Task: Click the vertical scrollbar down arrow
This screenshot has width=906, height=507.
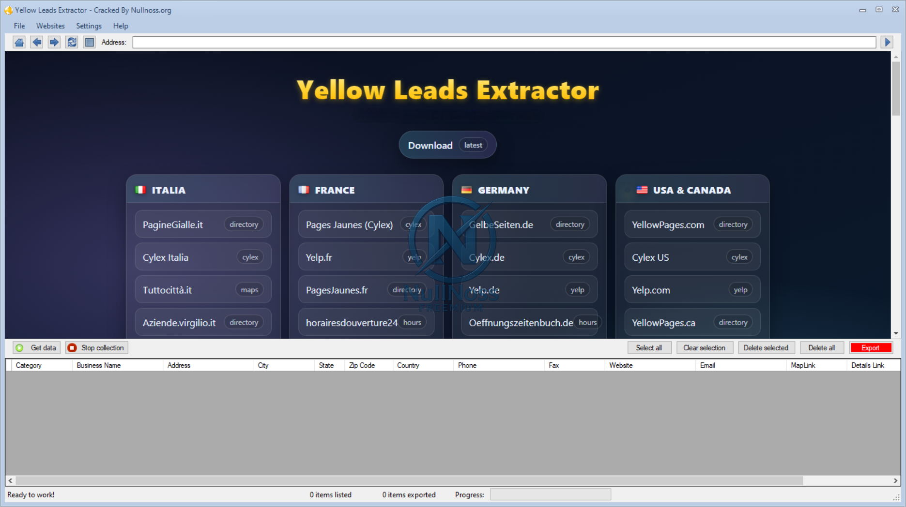Action: (x=896, y=333)
